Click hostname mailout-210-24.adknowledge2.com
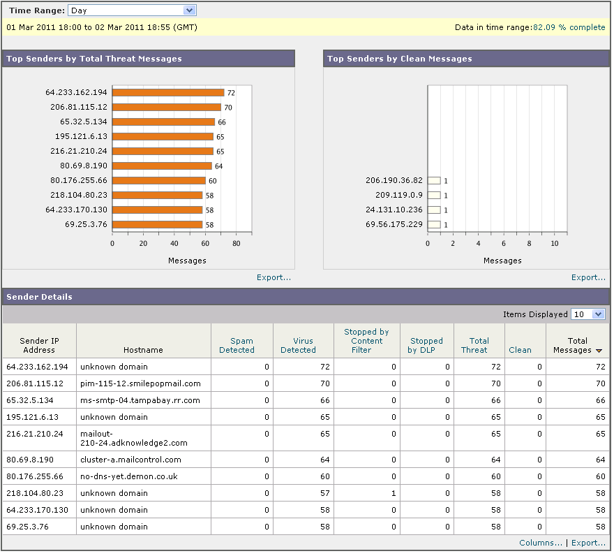The width and height of the screenshot is (614, 556). [134, 439]
